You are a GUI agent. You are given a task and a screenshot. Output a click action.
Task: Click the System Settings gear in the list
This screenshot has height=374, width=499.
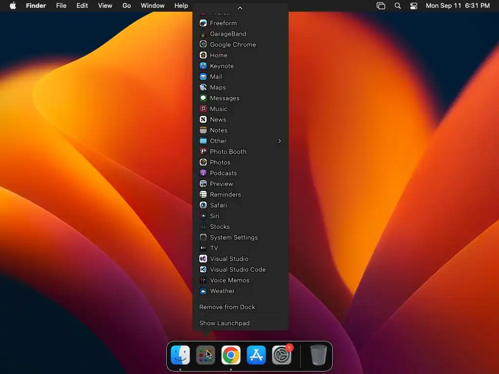(x=203, y=237)
